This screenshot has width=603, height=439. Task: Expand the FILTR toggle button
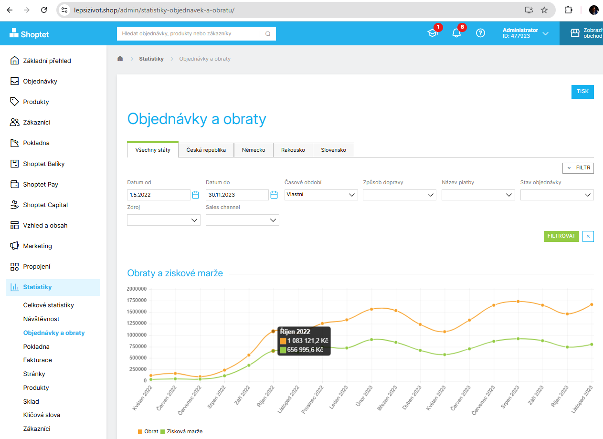[578, 168]
